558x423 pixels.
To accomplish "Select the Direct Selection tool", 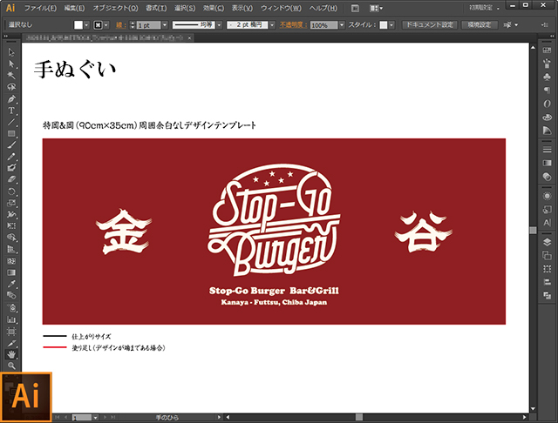I will (x=11, y=64).
